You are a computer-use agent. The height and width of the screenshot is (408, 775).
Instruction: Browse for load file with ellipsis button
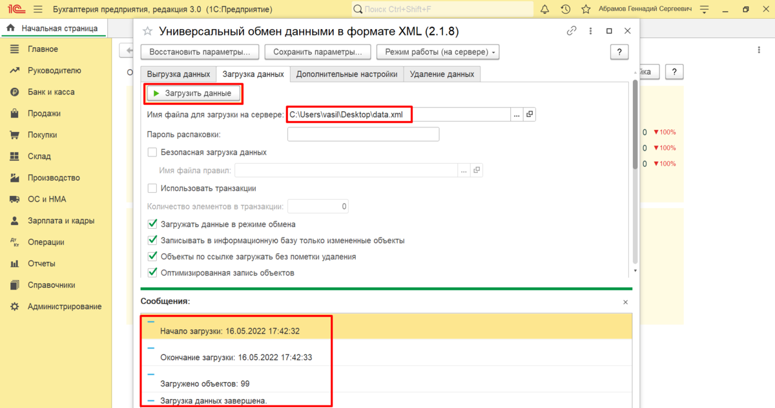tap(516, 114)
